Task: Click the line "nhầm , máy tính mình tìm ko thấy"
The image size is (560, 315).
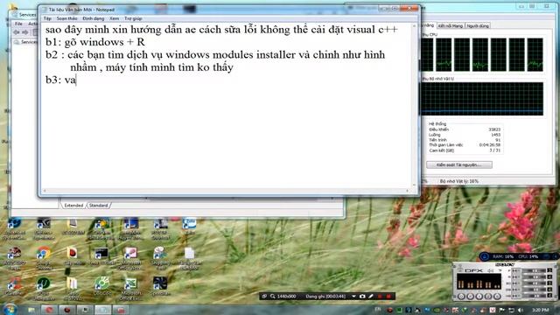Action: point(151,67)
